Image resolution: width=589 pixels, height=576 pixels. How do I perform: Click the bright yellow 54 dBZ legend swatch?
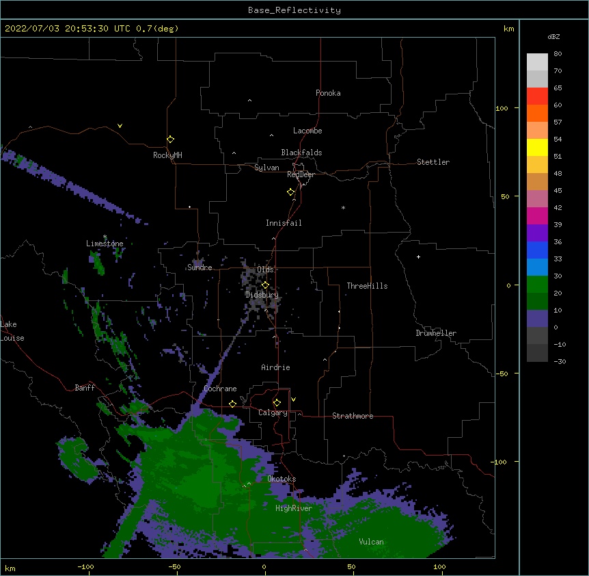(x=537, y=147)
